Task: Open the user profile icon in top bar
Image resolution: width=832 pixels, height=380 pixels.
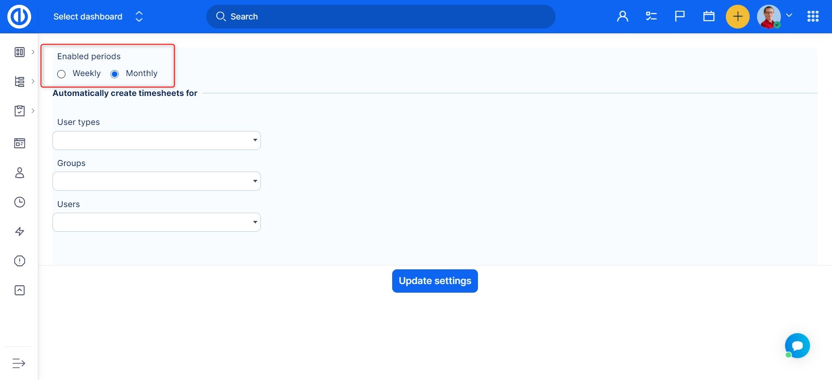Action: 623,16
